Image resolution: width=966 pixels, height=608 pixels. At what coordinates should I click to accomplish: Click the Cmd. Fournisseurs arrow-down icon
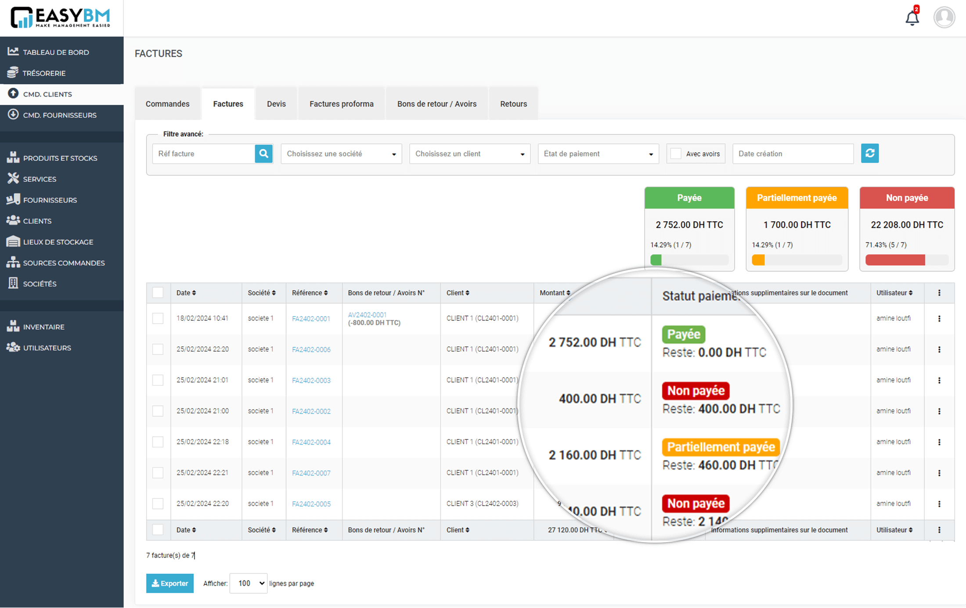pos(13,115)
